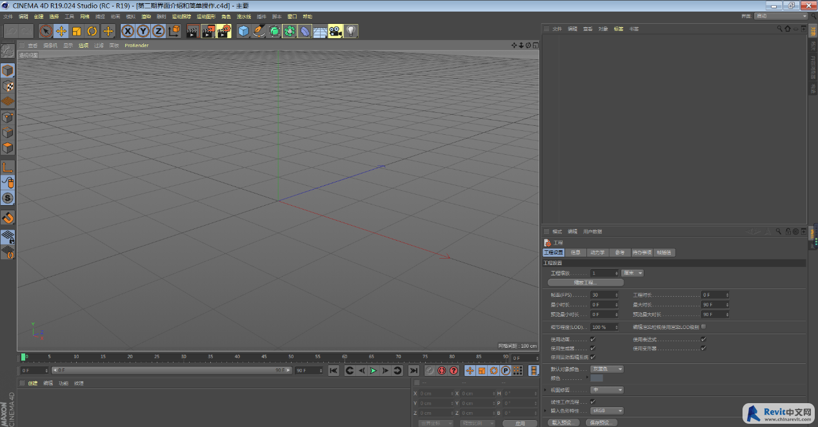Toggle parameter P keyframe button

pyautogui.click(x=506, y=370)
